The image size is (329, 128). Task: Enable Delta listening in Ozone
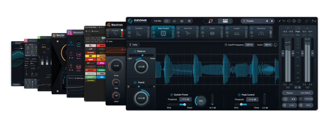coord(133,45)
